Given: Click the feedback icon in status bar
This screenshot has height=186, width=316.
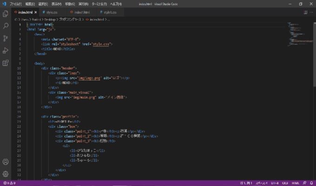Looking at the screenshot, I should (x=304, y=183).
